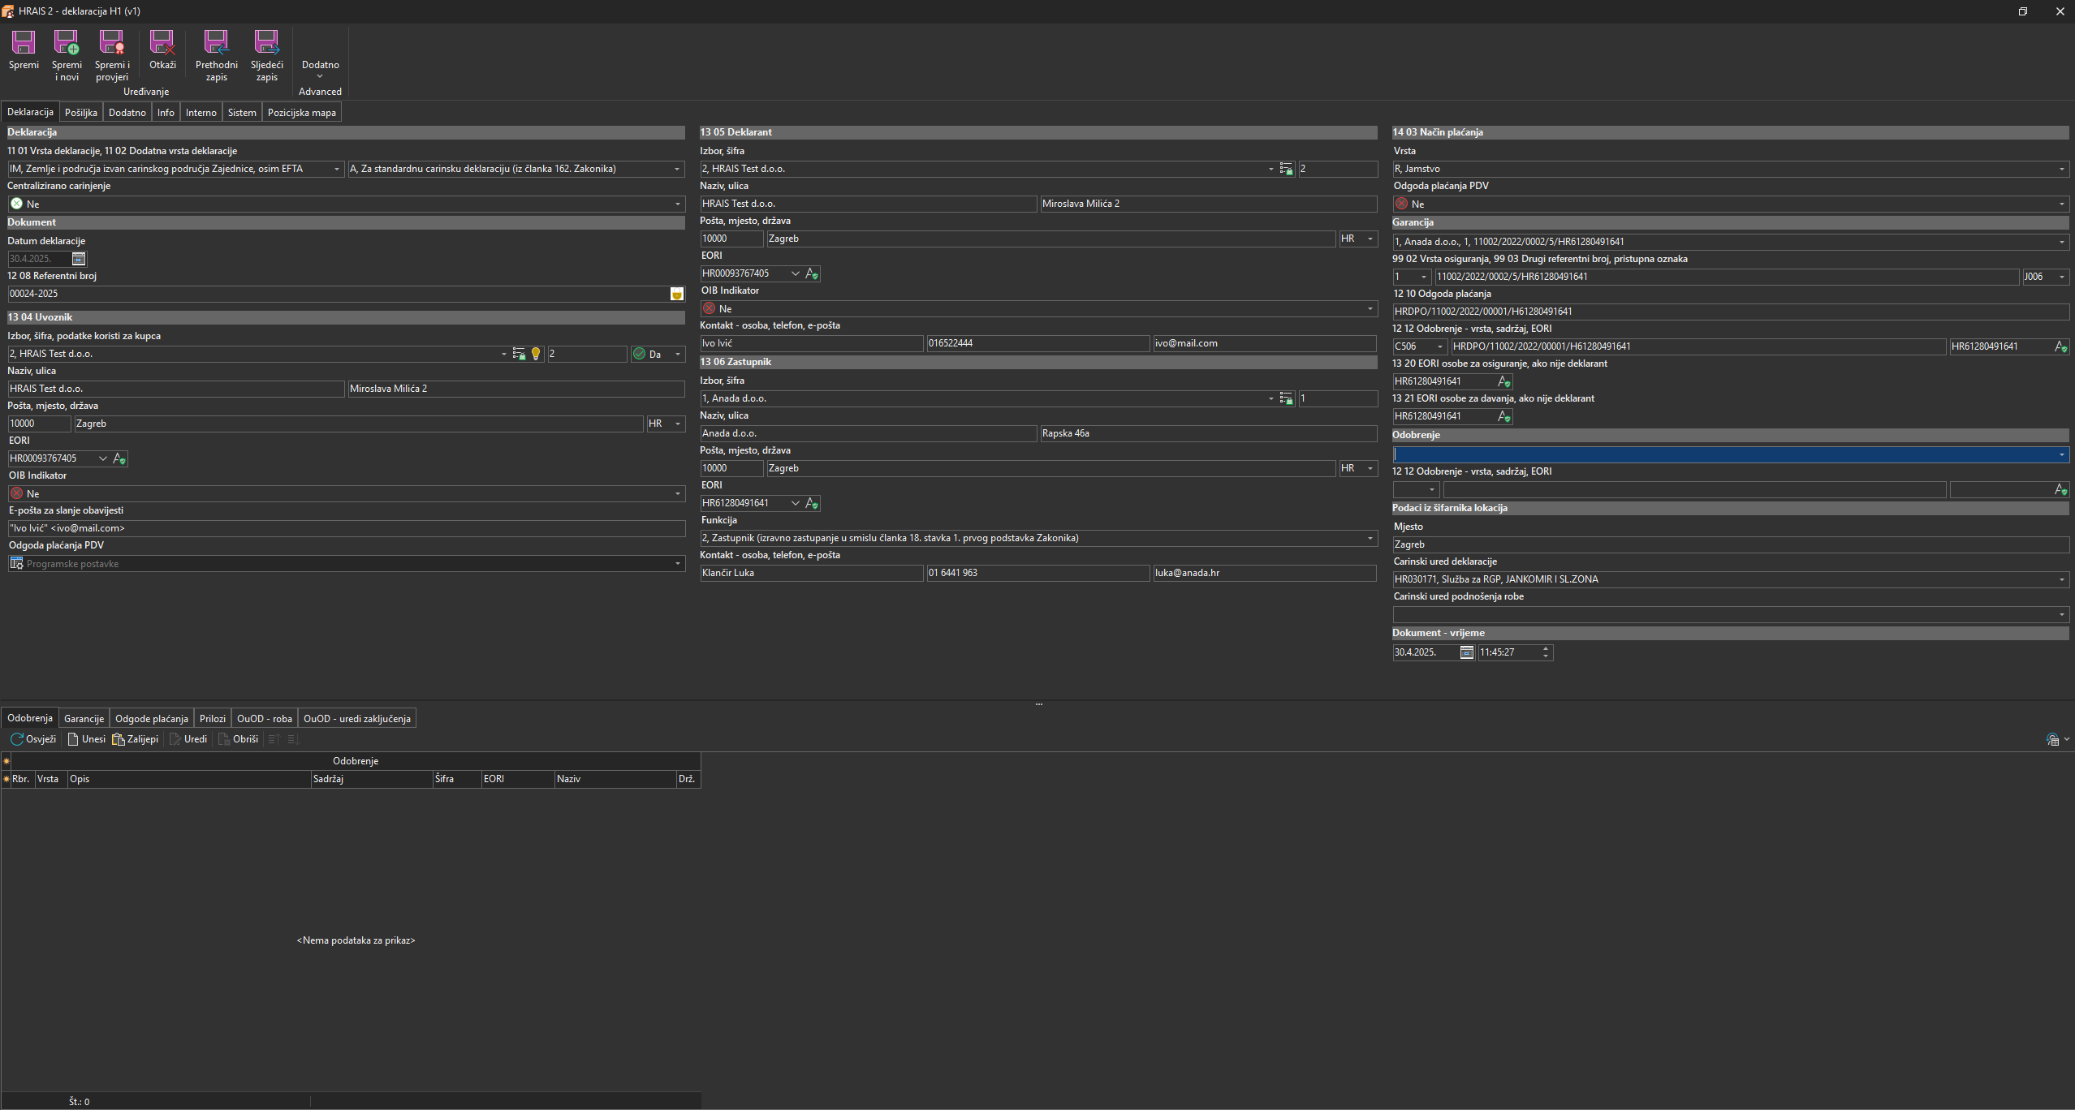Open the Garancije bottom tab
Viewport: 2075px width, 1110px height.
(84, 719)
